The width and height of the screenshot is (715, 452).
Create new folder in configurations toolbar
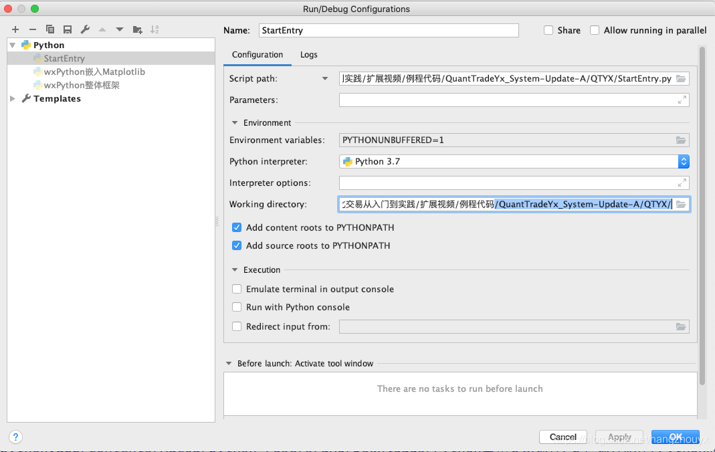click(x=137, y=29)
